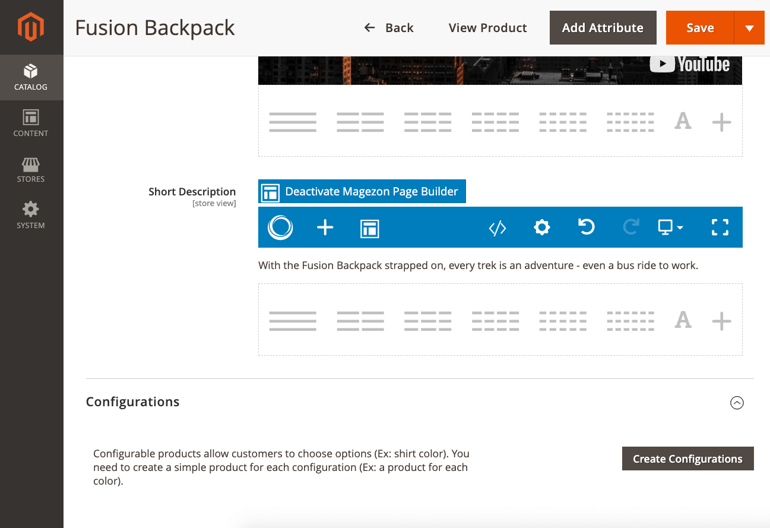Click the Magento logo icon
Screen dimensions: 770x528
click(31, 27)
